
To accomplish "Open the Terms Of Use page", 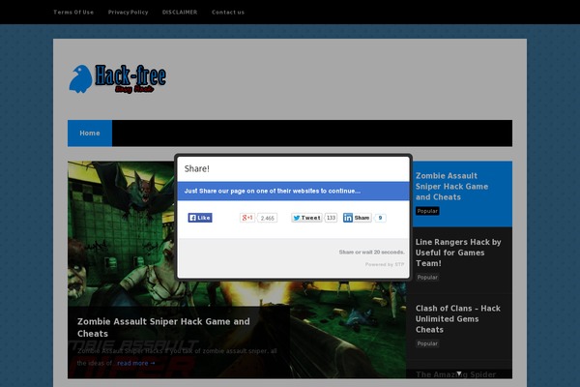I will 73,13.
